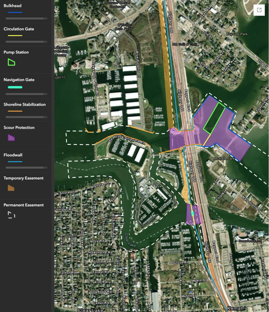Click the Navigation Gate teal line symbol

click(x=15, y=87)
